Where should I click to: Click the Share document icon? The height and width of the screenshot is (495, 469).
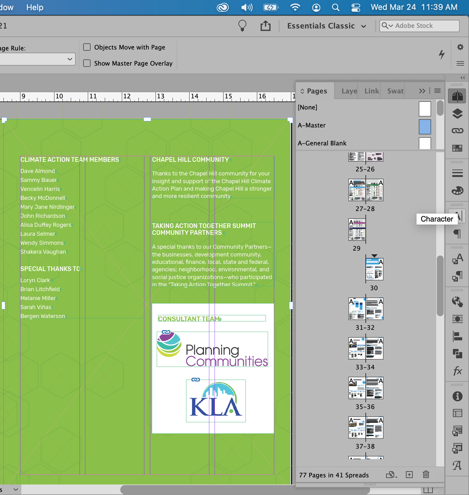[x=265, y=26]
